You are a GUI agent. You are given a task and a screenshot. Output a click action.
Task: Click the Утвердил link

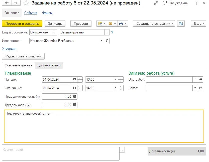[9, 49]
